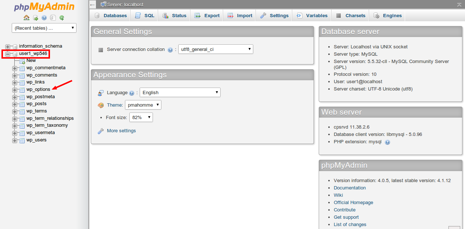465x229 pixels.
Task: Click the help icon next to PHP extension mysql
Action: 387,142
